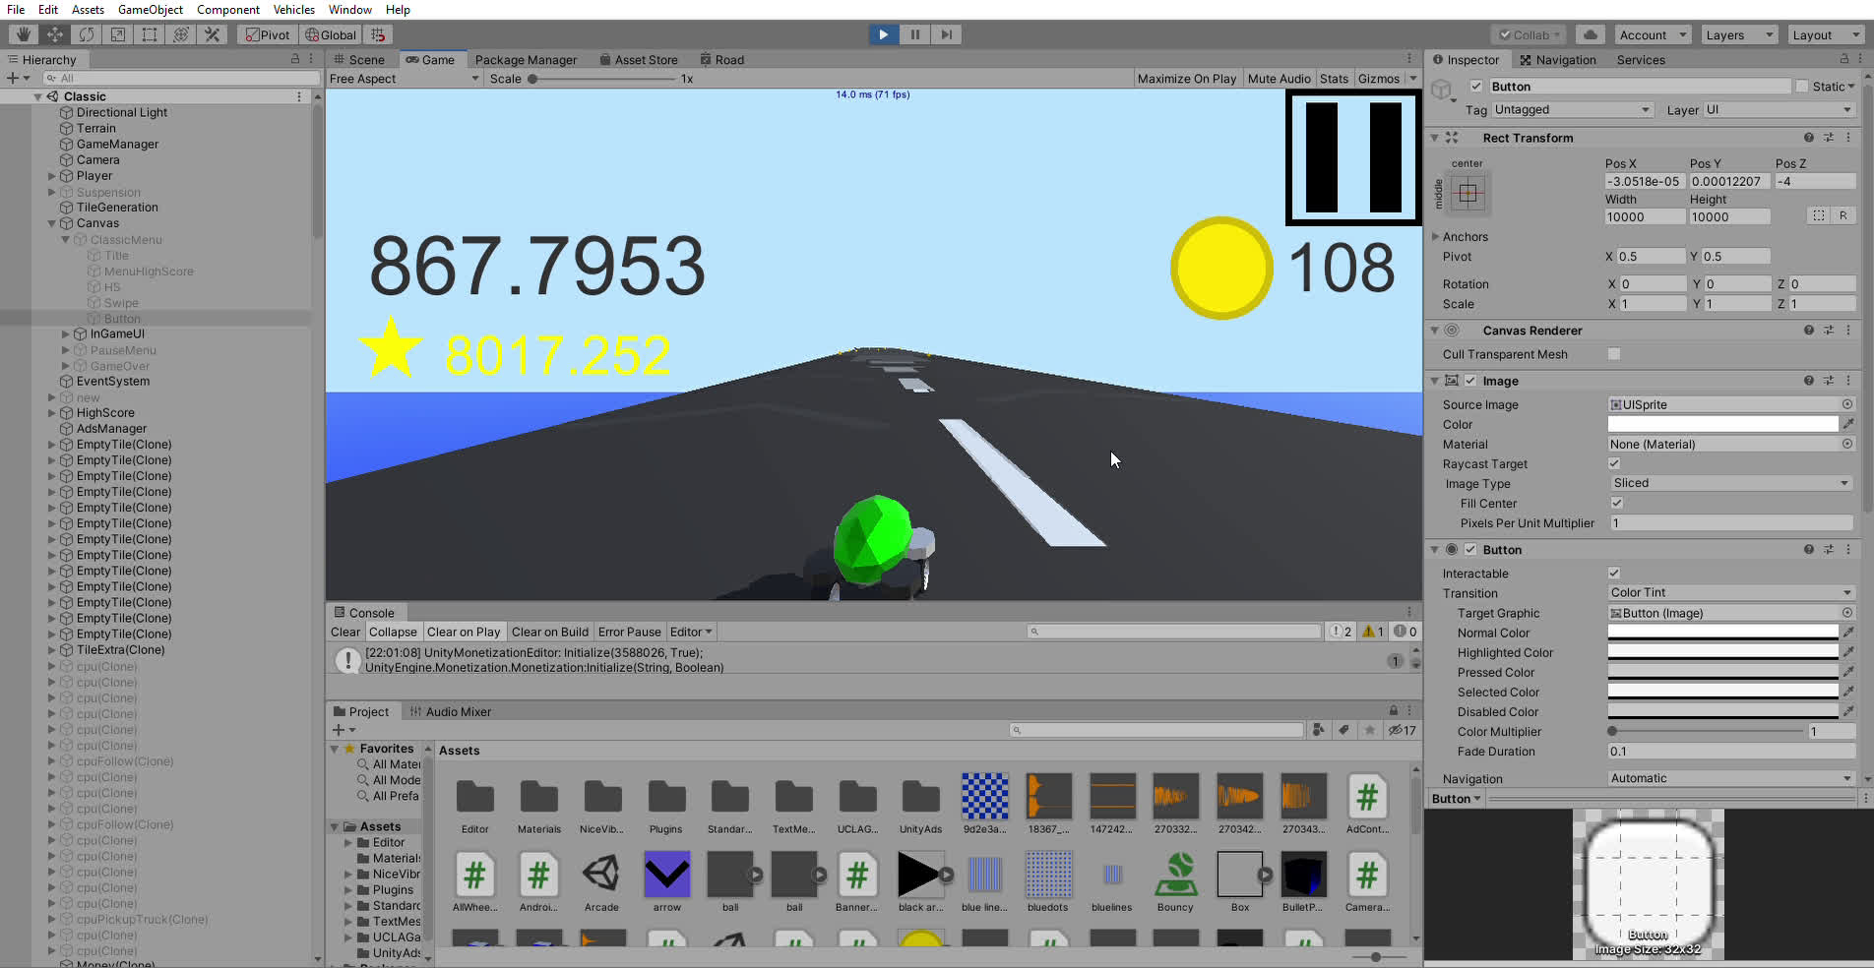
Task: Open the Transition Color Tint dropdown
Action: [1729, 593]
